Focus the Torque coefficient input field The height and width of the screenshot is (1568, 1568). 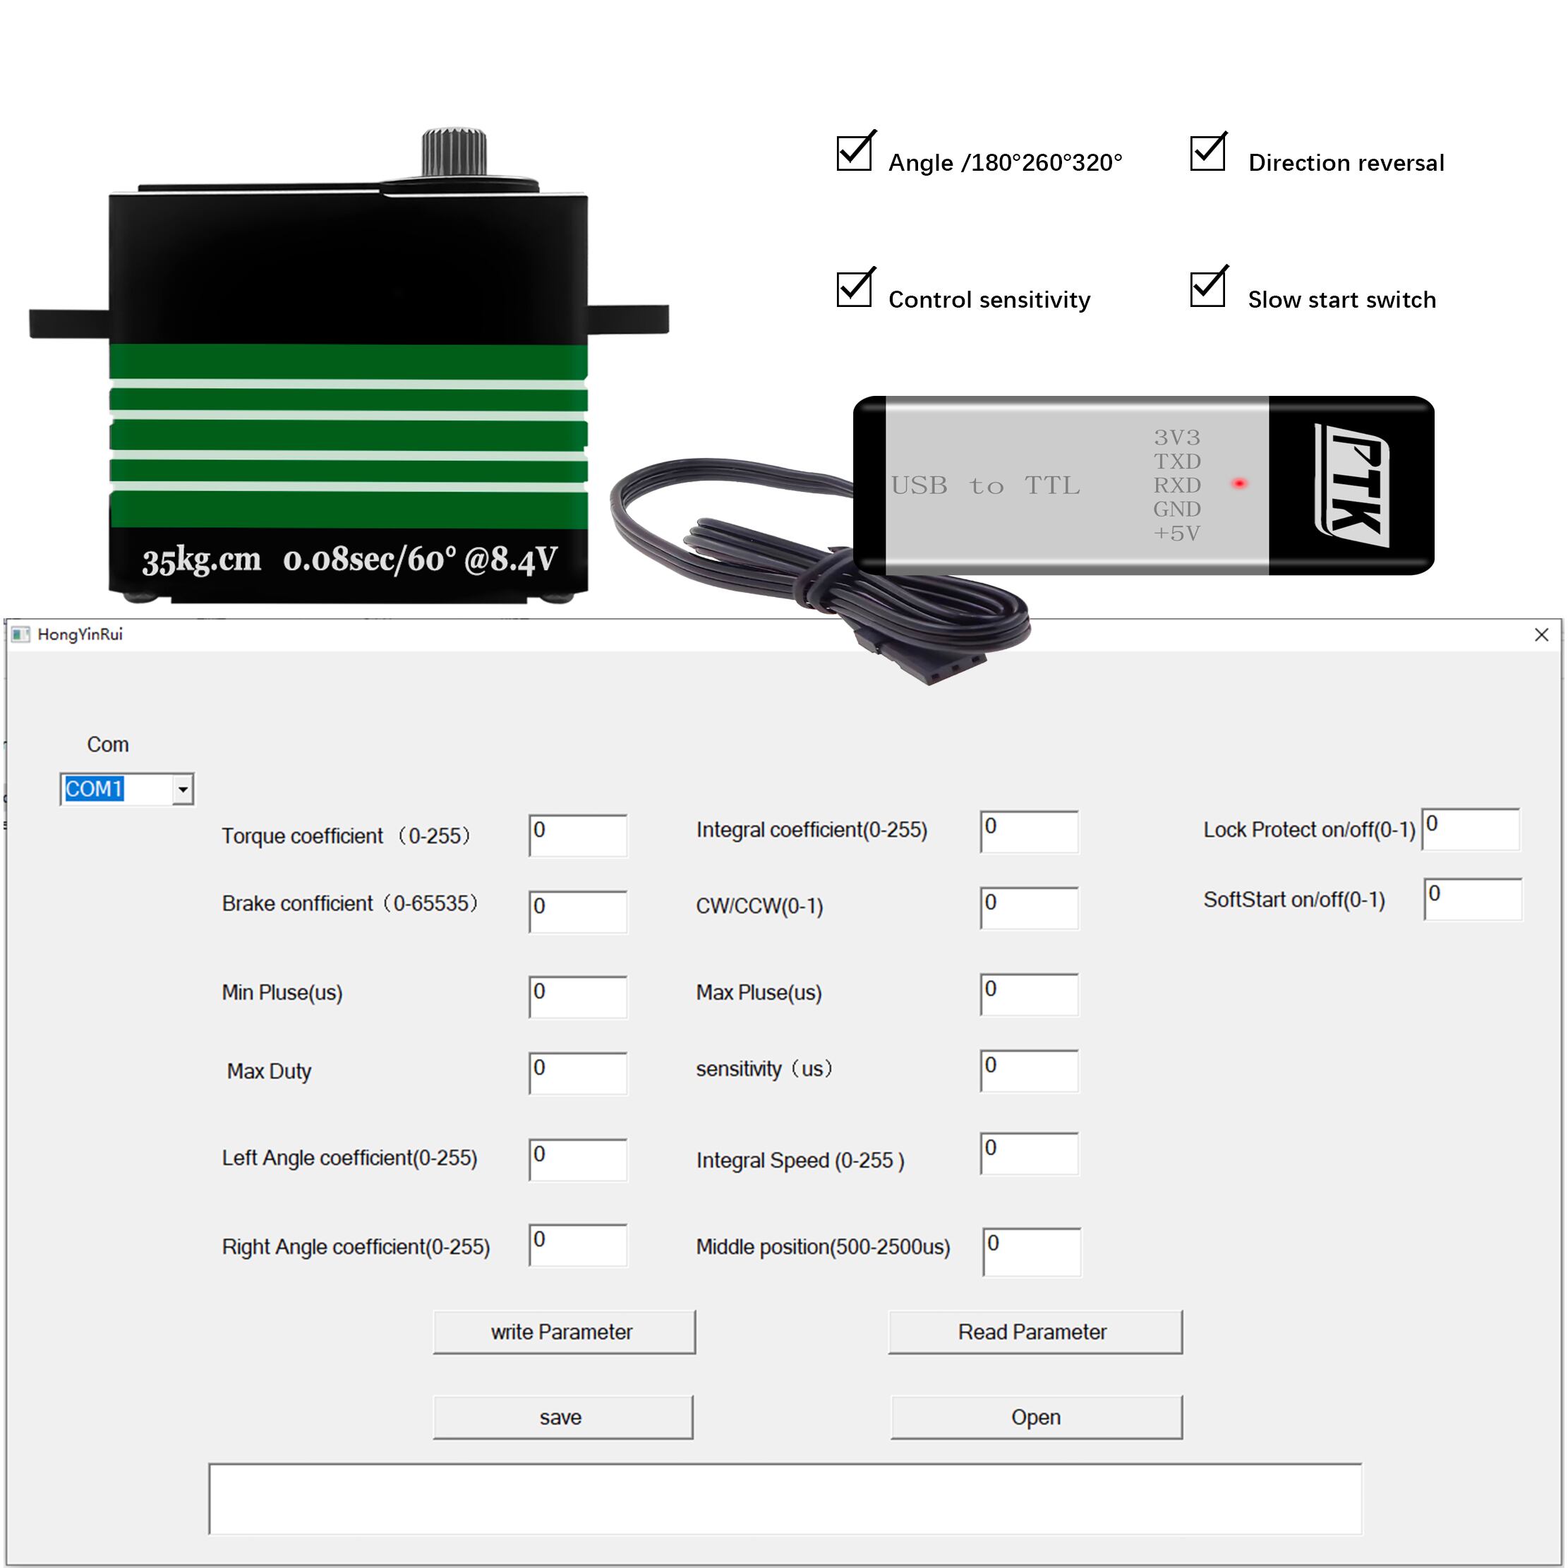pyautogui.click(x=578, y=835)
